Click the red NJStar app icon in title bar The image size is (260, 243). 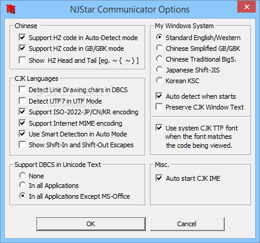point(11,9)
